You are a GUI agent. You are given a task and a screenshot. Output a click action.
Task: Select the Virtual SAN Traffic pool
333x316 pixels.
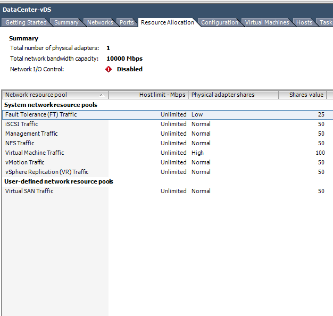[x=29, y=191]
